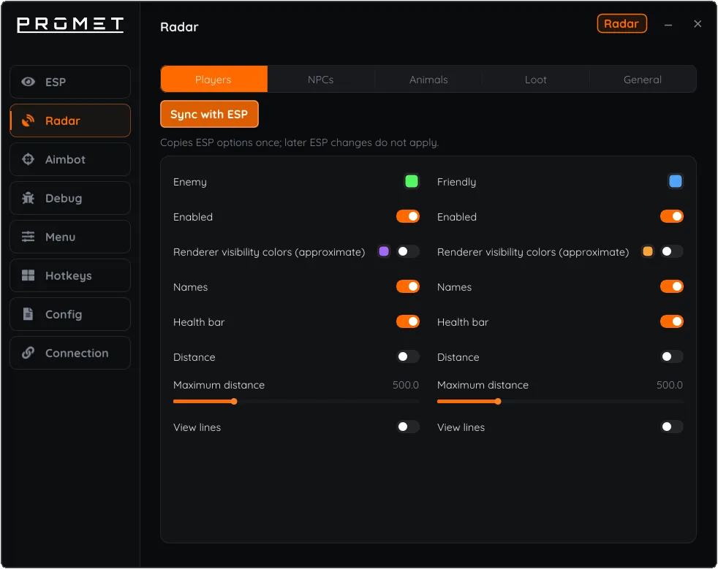
Task: Click the Aimbot crosshair icon
Action: coord(28,159)
